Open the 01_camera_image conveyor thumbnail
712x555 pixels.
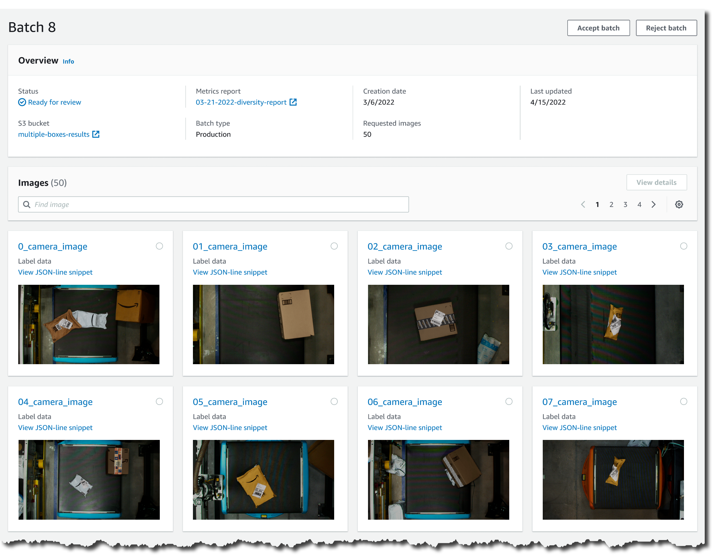click(x=263, y=324)
